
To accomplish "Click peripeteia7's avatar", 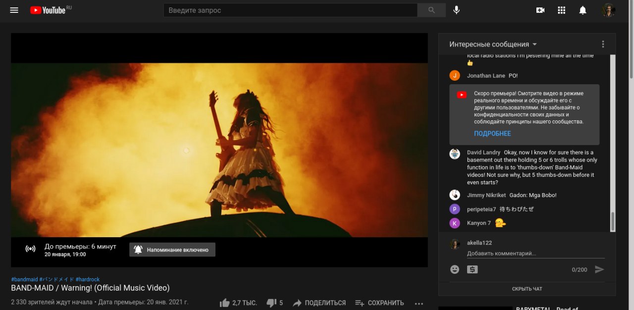I will [x=455, y=209].
